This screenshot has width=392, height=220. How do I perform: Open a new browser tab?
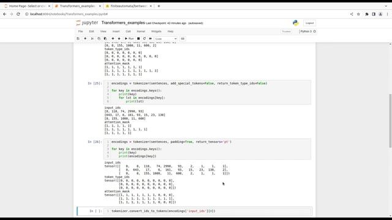click(159, 6)
